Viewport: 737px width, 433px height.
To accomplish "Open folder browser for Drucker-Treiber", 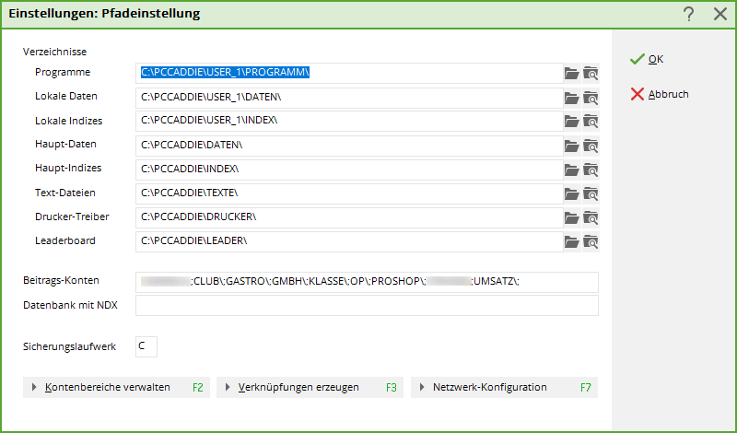I will click(x=571, y=217).
